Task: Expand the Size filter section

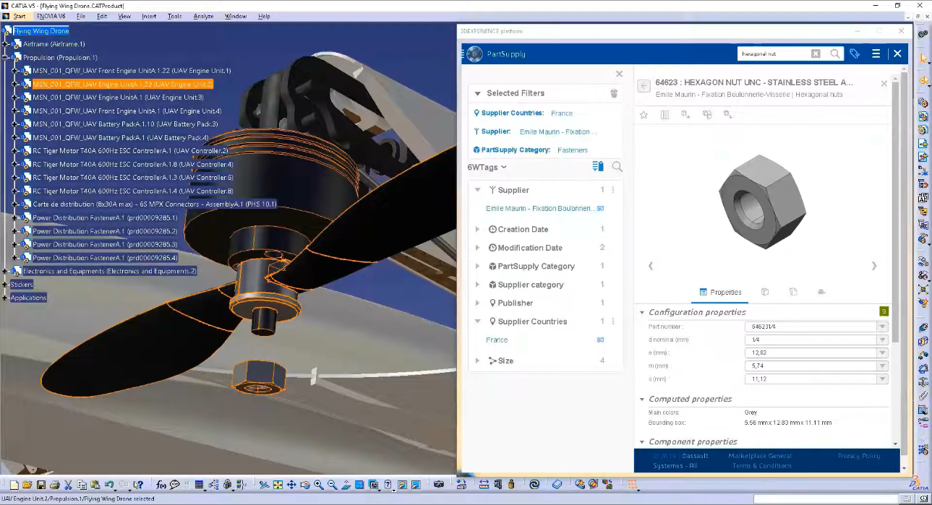Action: click(x=477, y=361)
